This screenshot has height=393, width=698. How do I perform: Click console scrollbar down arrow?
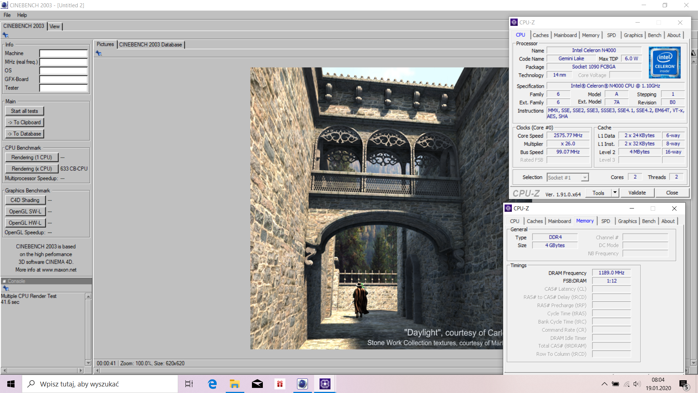tap(88, 363)
